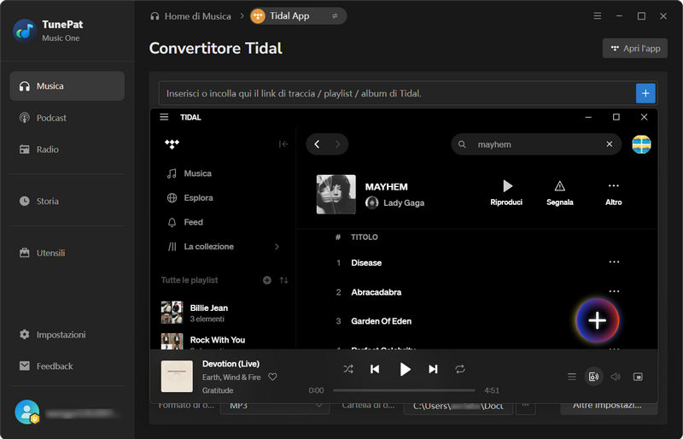Select the track Abracadabra

pos(376,292)
